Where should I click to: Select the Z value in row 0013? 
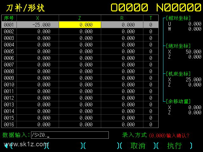tap(80, 104)
